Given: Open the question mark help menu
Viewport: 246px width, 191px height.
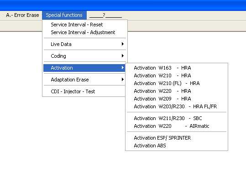Looking at the screenshot, I should (x=105, y=15).
